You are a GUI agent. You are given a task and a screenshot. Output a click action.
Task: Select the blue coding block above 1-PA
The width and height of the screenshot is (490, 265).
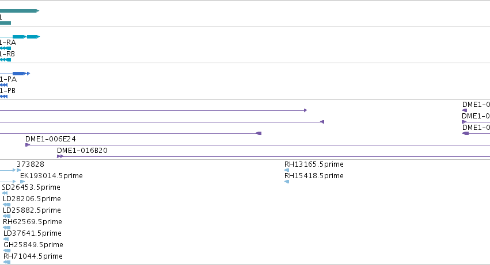coord(18,74)
